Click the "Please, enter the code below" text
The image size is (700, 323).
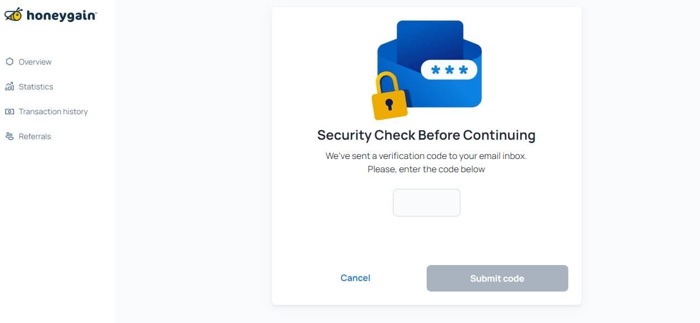pos(426,169)
